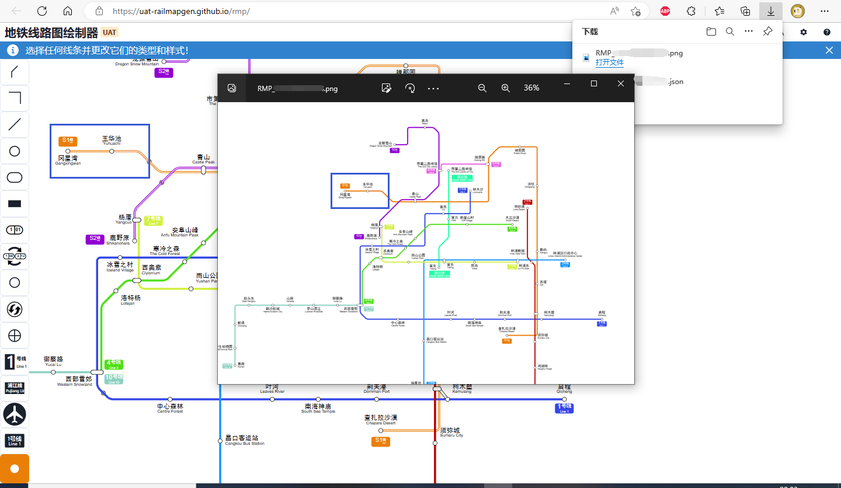This screenshot has width=841, height=488.
Task: Click the purple S2线 badge near 鹿野原
Action: [x=95, y=239]
